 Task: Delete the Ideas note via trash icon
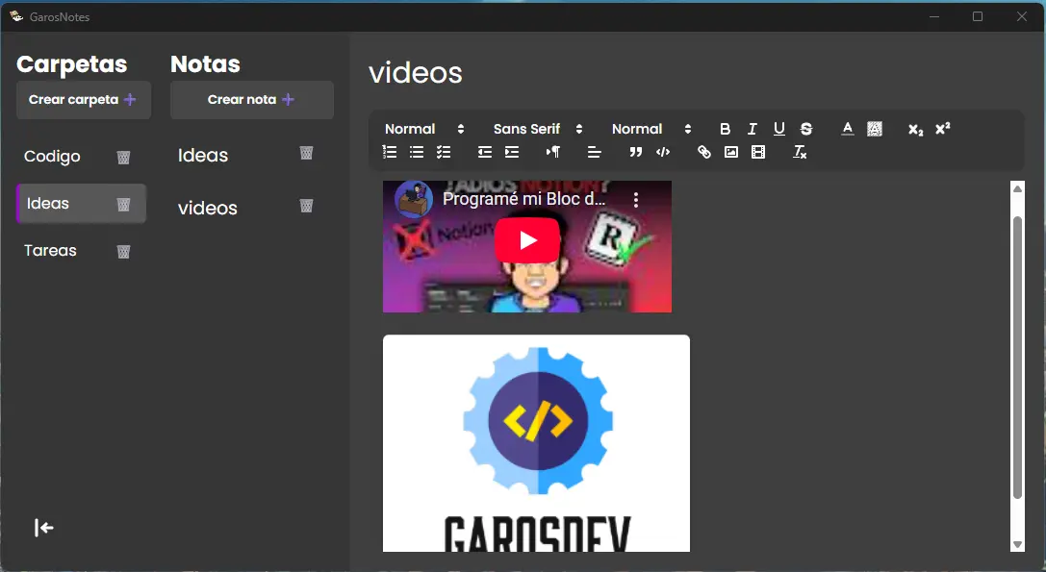tap(306, 153)
